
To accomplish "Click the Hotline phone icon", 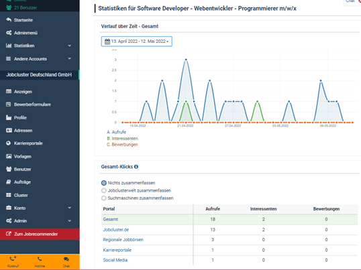I will pos(40,259).
